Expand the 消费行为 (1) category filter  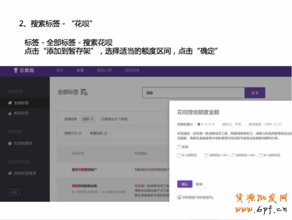coord(73,133)
